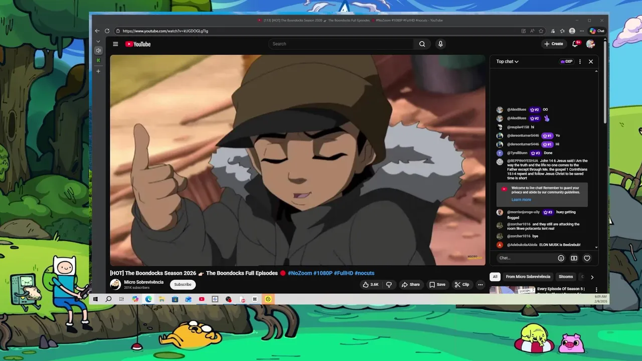Open the Micro Sobrevivência channel avatar
This screenshot has height=361, width=642.
[x=115, y=284]
